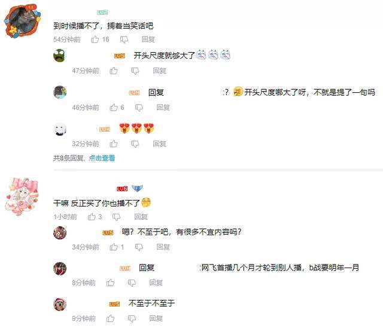Dislike the reply posted 46 minutes ago

(x=139, y=108)
